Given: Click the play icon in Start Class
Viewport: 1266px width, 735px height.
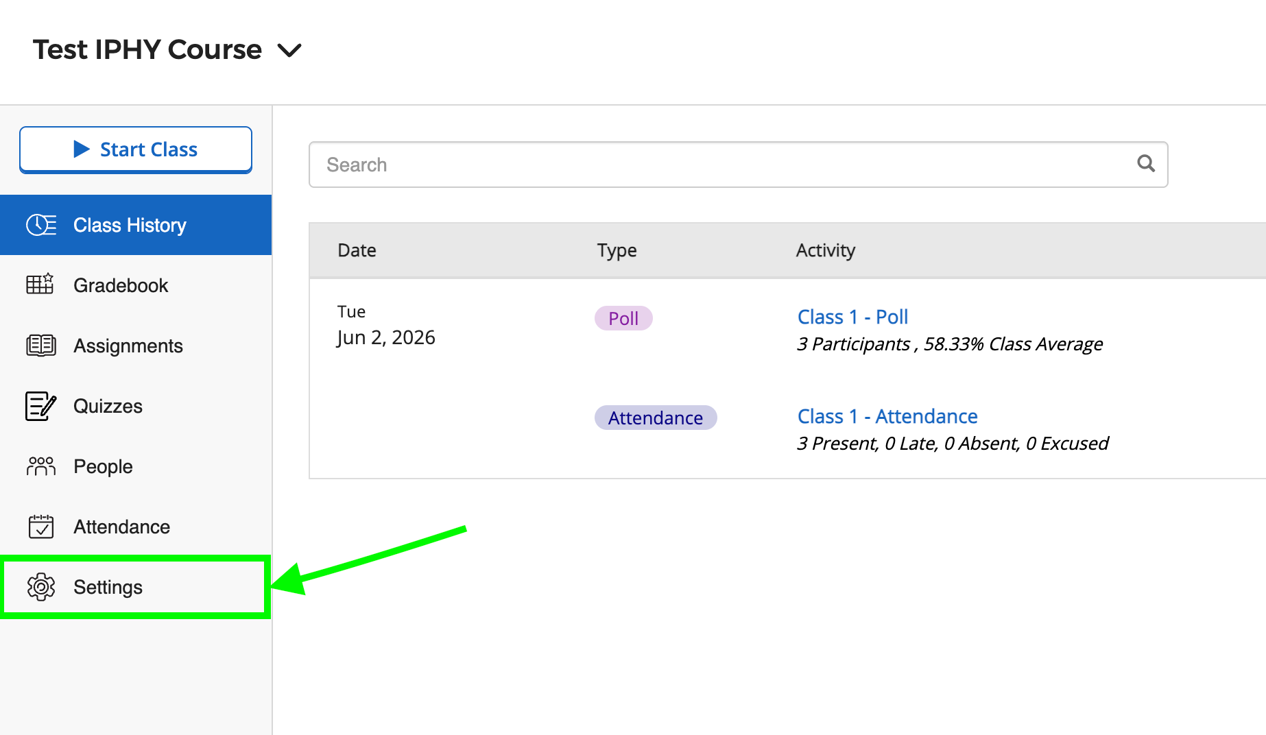Looking at the screenshot, I should [82, 149].
